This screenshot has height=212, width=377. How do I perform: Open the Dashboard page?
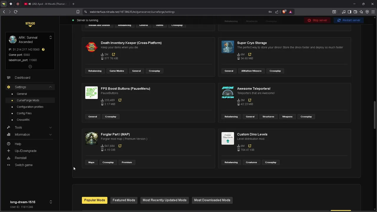click(23, 78)
